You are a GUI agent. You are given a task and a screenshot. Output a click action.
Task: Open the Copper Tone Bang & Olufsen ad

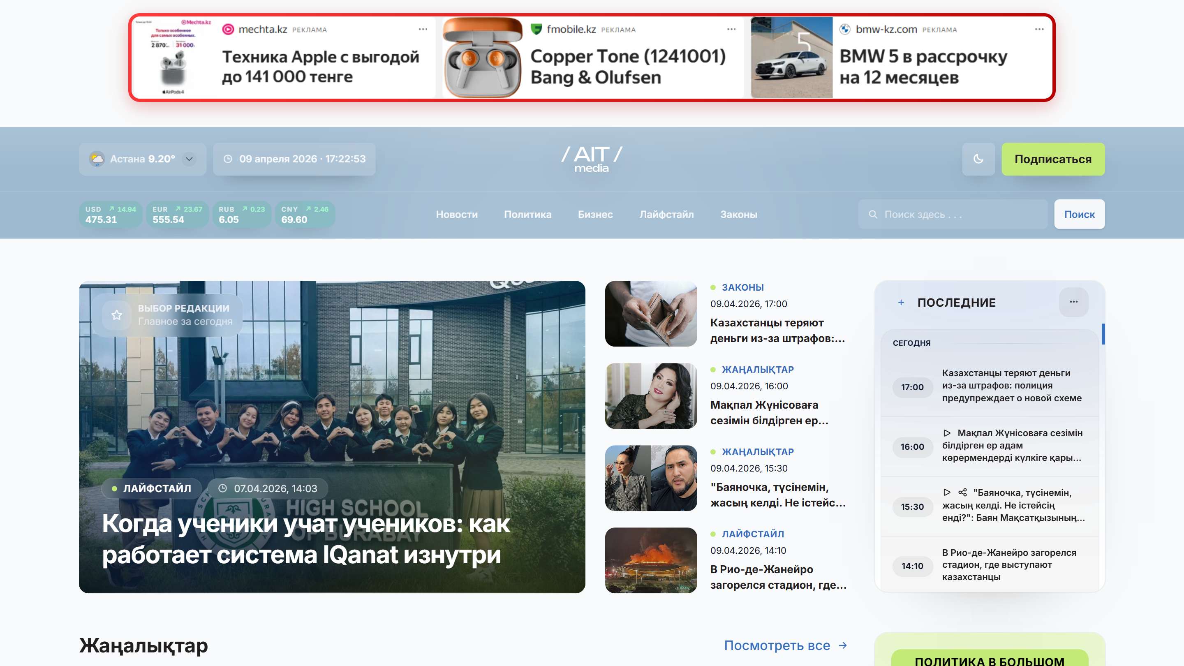pos(628,67)
